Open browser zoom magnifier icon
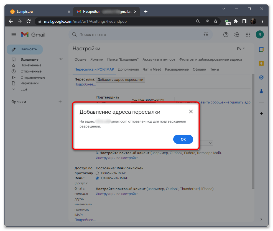Screen dimensions: 273x231 [x=198, y=21]
